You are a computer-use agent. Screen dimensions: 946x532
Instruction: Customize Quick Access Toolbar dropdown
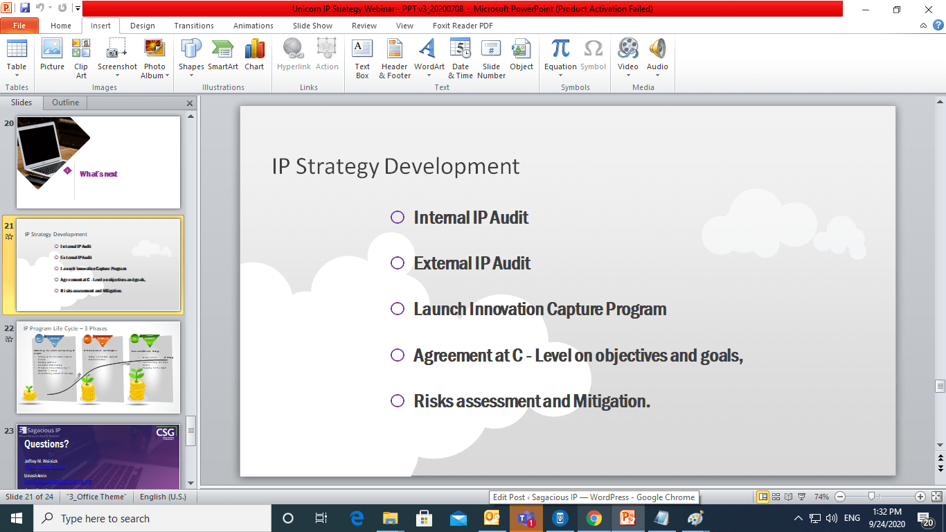[77, 9]
